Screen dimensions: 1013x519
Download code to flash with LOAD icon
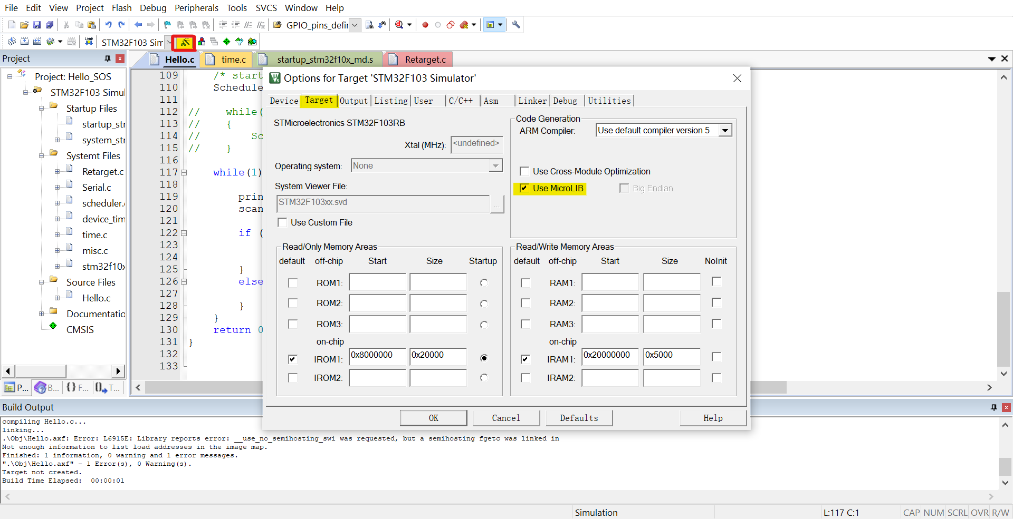[x=89, y=42]
